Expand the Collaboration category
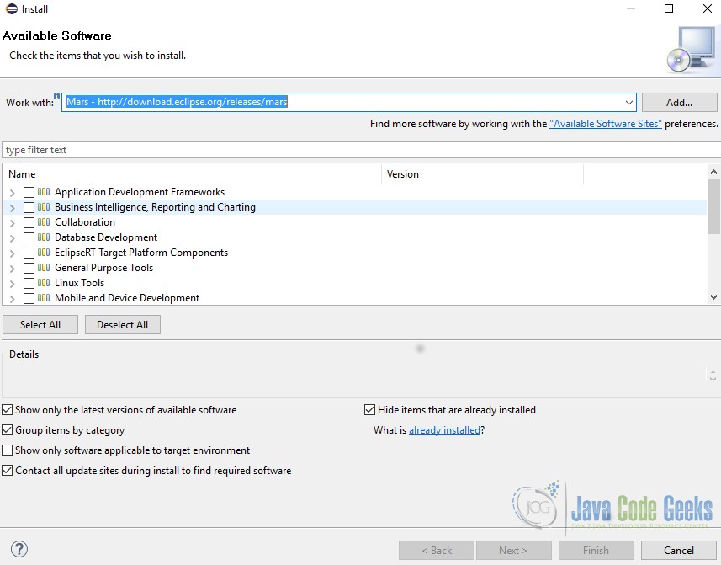Screen dimensions: 721x565 coord(13,223)
